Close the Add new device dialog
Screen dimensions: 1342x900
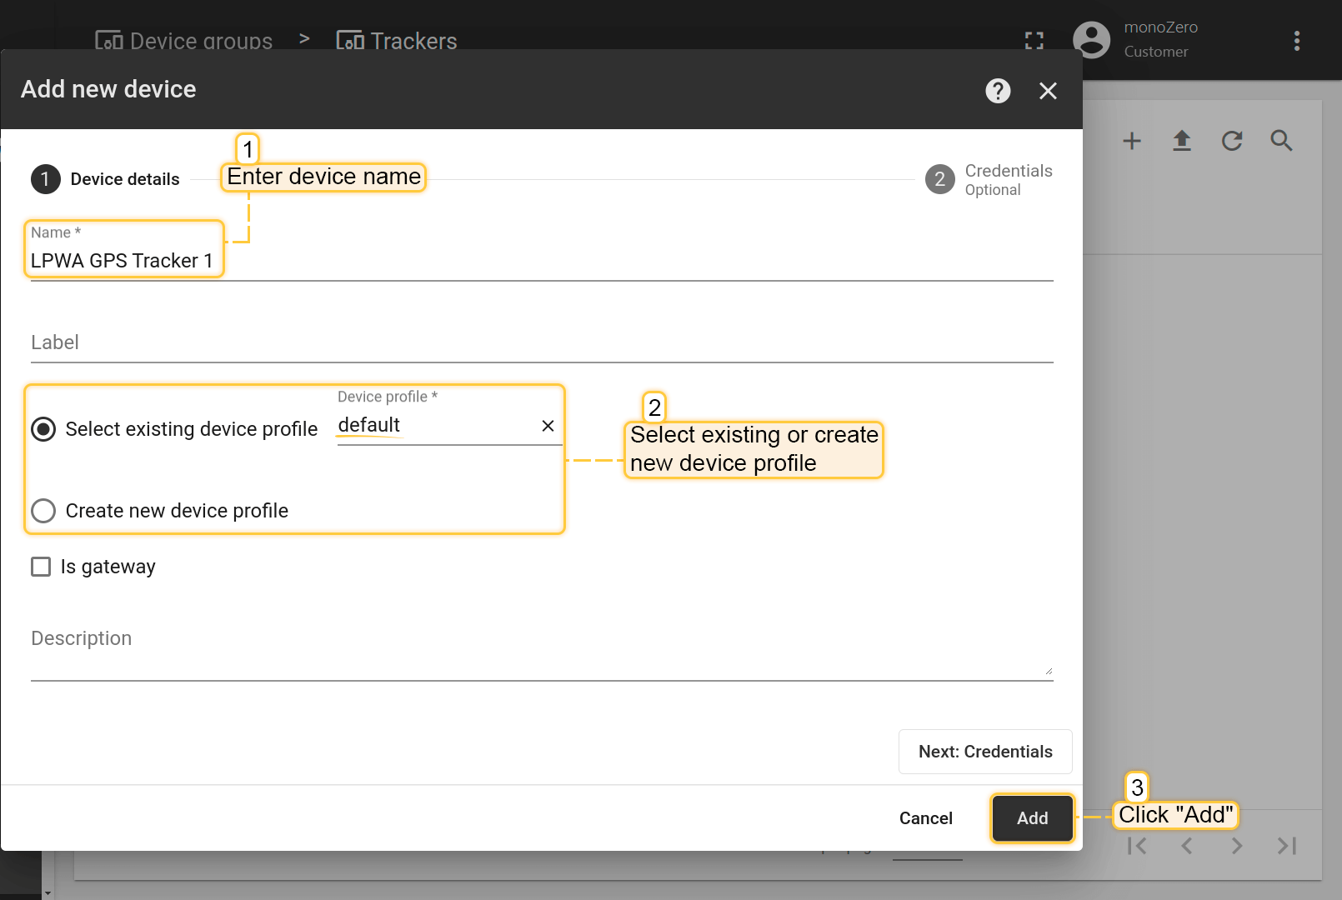1048,91
